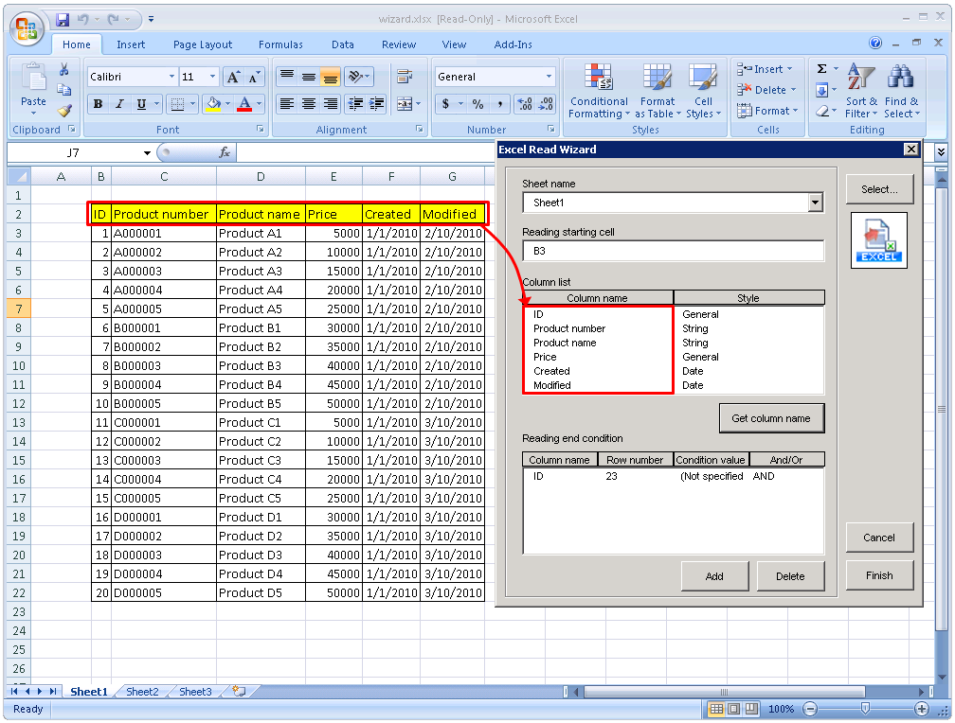Switch to the Sheet2 worksheet tab
Image resolution: width=955 pixels, height=723 pixels.
pos(142,692)
